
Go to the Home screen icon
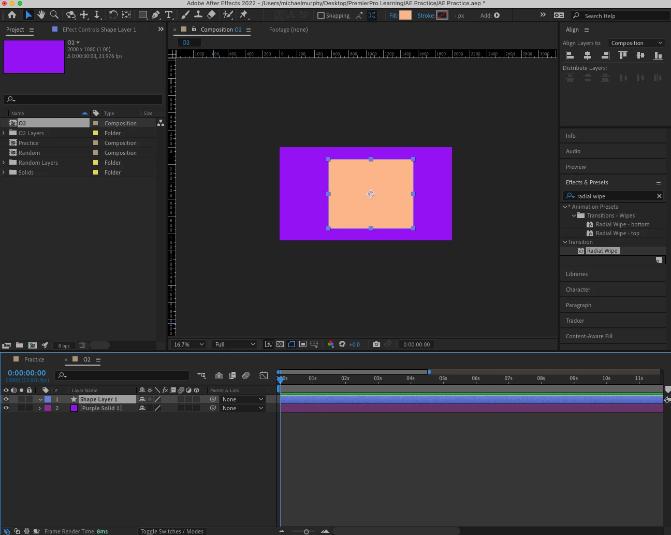[x=12, y=15]
